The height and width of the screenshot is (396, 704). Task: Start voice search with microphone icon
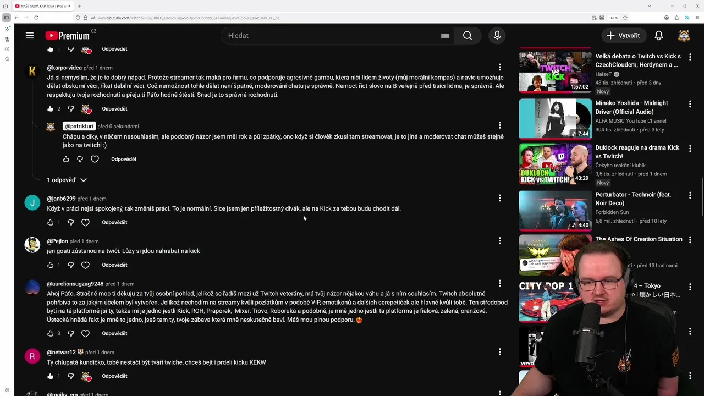[497, 36]
